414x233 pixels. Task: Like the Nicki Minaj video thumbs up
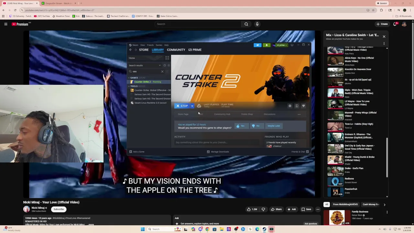coord(252,209)
